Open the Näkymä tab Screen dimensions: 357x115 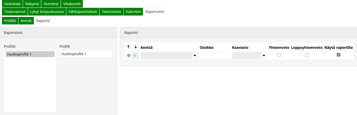tap(32, 4)
